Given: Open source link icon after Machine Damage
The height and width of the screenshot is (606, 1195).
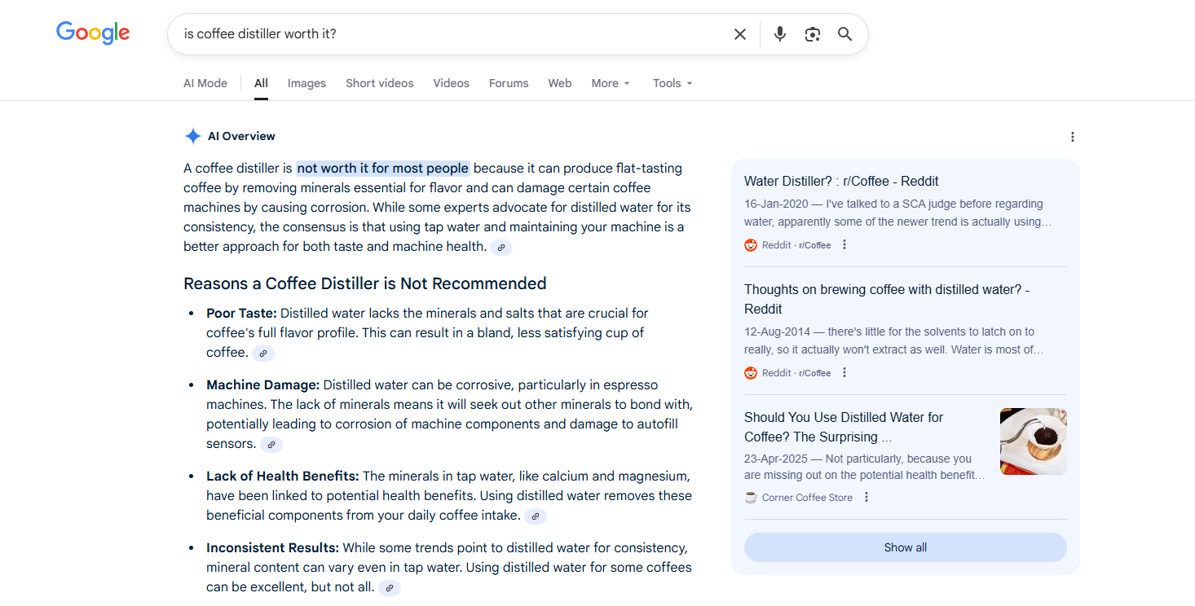Looking at the screenshot, I should (x=271, y=445).
